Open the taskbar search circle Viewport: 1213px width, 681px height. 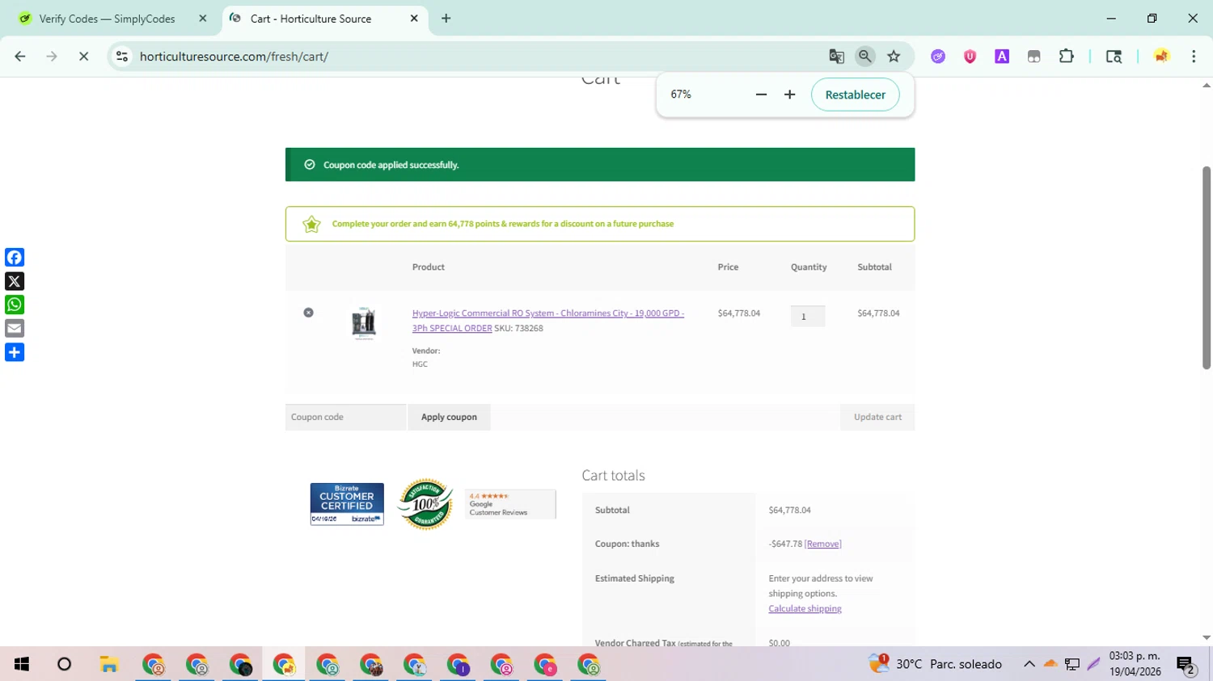point(65,664)
